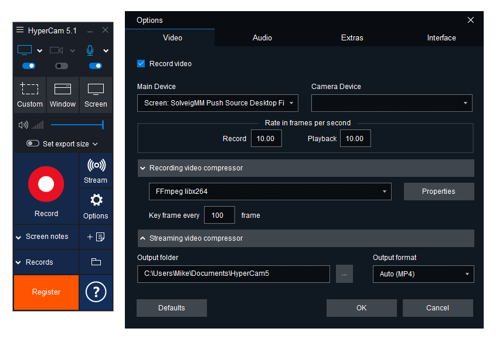Image resolution: width=496 pixels, height=342 pixels.
Task: Enable the webcam recording toggle
Action: [61, 66]
